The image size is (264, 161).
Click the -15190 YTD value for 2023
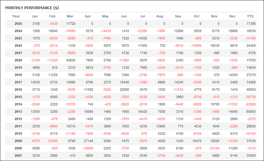pos(251,38)
